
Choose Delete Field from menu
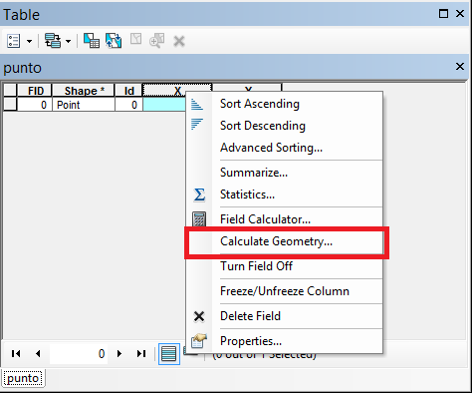[x=250, y=316]
